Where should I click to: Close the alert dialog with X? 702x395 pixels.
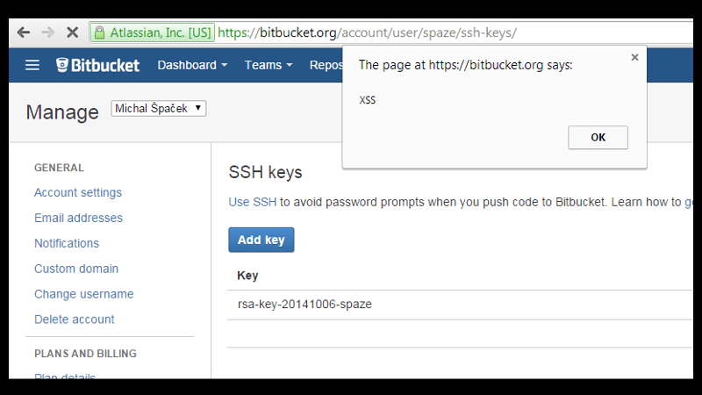pos(634,58)
